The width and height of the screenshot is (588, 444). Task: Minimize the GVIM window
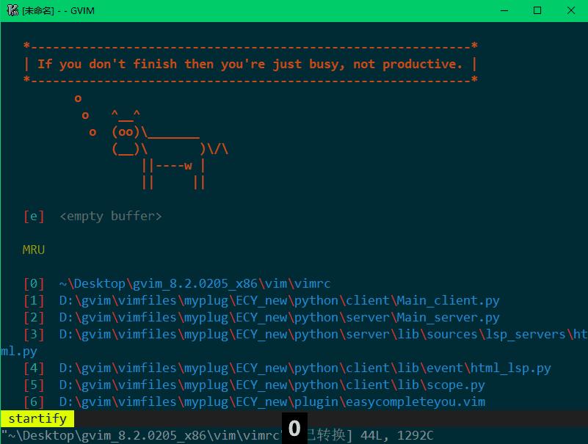(x=504, y=11)
